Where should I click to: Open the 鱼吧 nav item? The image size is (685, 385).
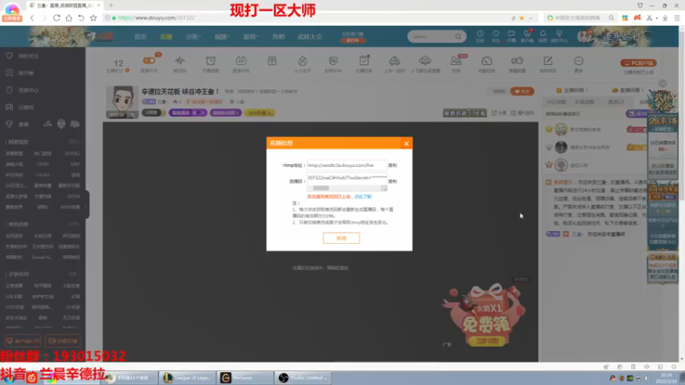point(278,37)
